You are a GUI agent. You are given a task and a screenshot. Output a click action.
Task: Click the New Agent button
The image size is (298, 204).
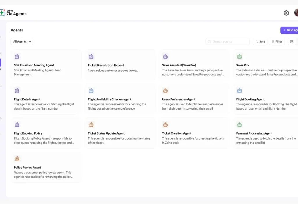pos(289,30)
